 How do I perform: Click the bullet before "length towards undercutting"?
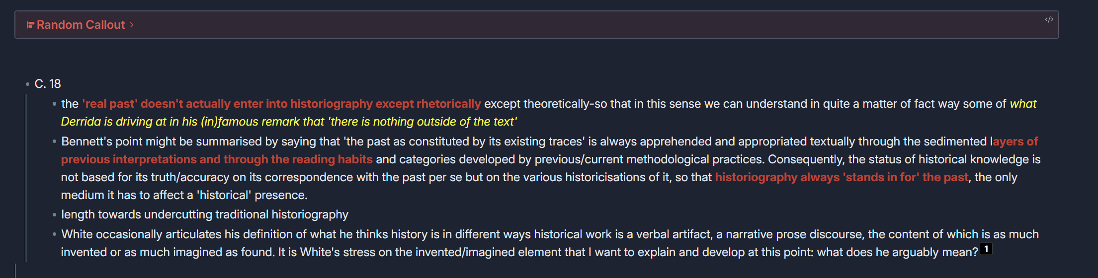[54, 215]
